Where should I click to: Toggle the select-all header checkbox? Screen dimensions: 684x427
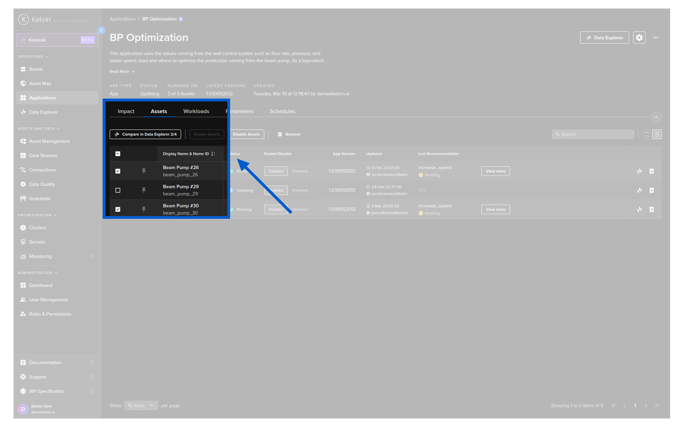coord(118,154)
